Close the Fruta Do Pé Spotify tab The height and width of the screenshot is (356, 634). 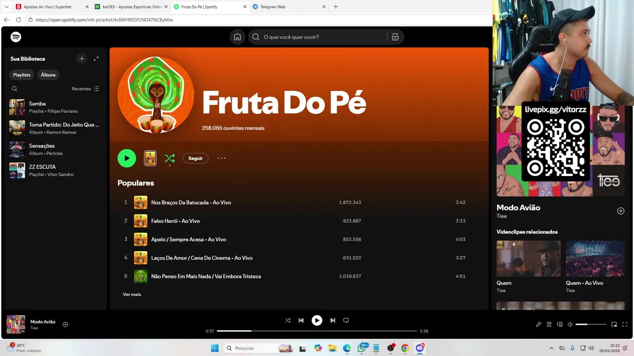[245, 7]
